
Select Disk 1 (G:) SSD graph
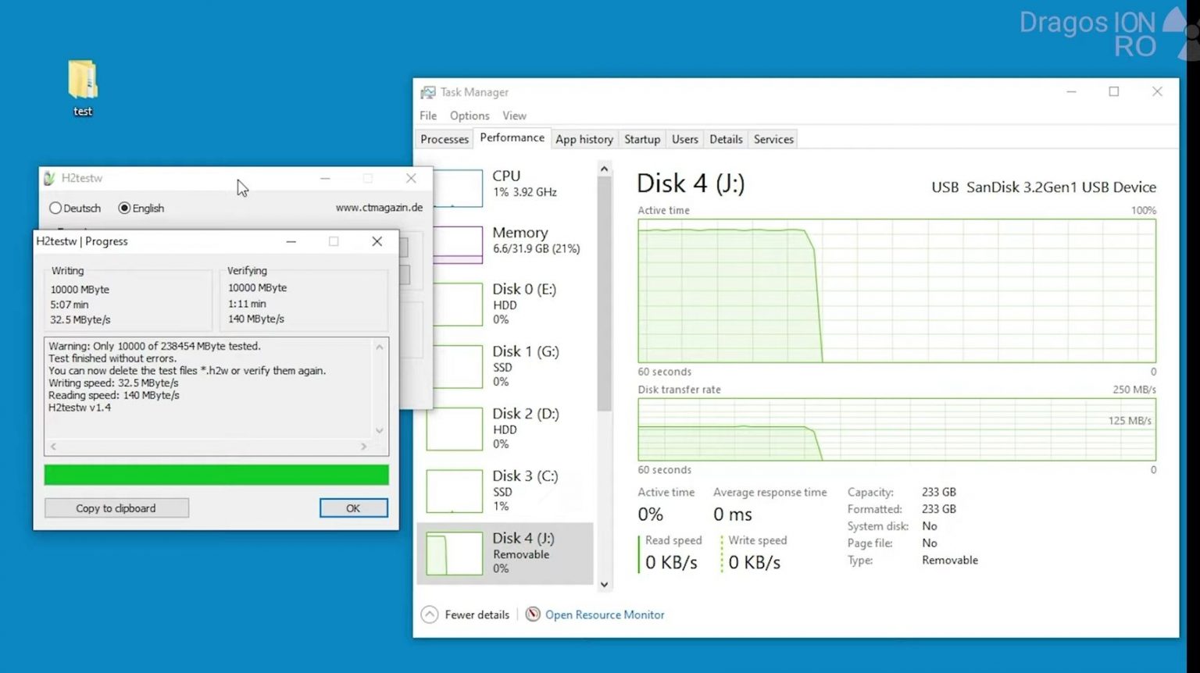click(x=455, y=366)
